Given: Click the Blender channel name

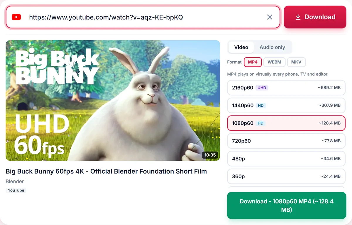Looking at the screenshot, I should 15,181.
